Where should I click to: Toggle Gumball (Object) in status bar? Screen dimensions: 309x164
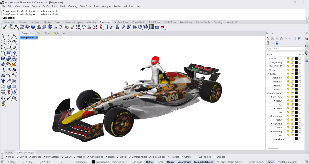[204, 162]
